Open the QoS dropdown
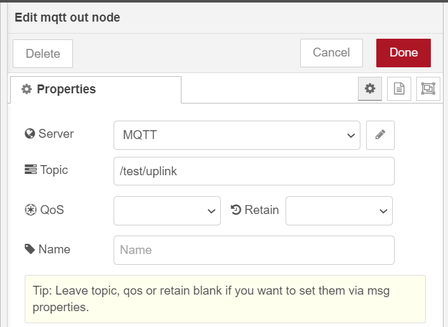 pos(167,211)
